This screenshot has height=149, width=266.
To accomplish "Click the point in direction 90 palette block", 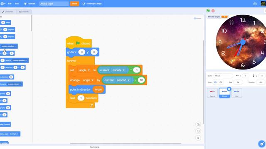I will pos(7,77).
